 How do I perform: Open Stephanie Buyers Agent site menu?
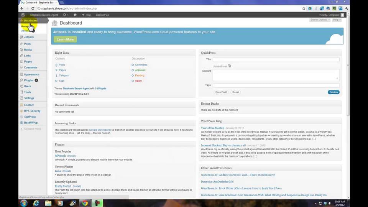tap(44, 15)
